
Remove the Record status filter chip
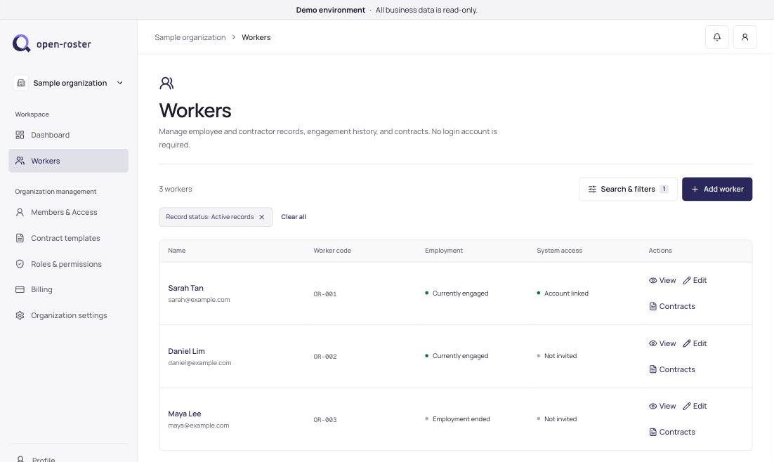point(261,217)
